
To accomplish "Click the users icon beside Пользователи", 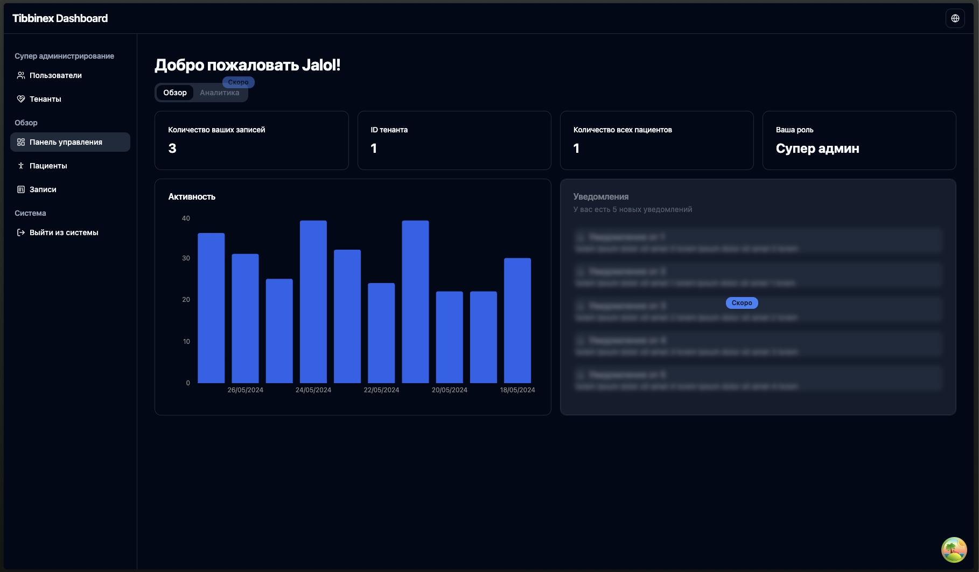I will point(21,75).
